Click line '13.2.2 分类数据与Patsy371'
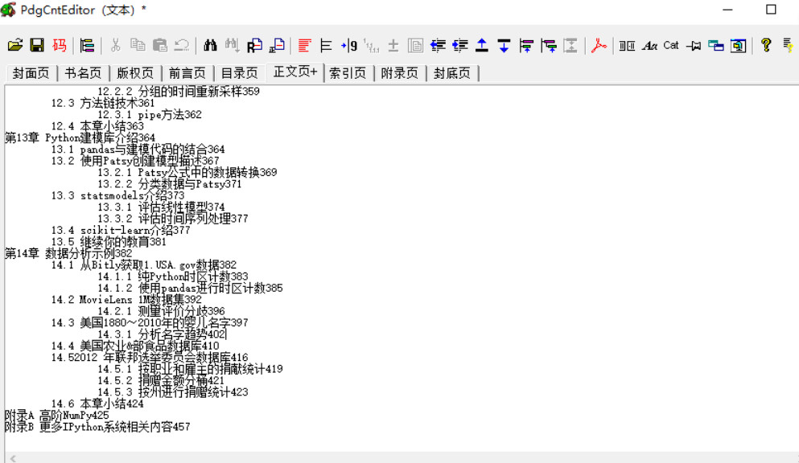The height and width of the screenshot is (463, 799). pyautogui.click(x=170, y=184)
